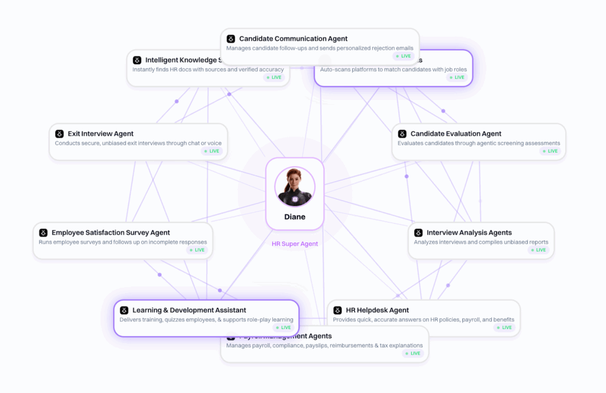Open the Payroll Management Agents card description

click(x=324, y=346)
